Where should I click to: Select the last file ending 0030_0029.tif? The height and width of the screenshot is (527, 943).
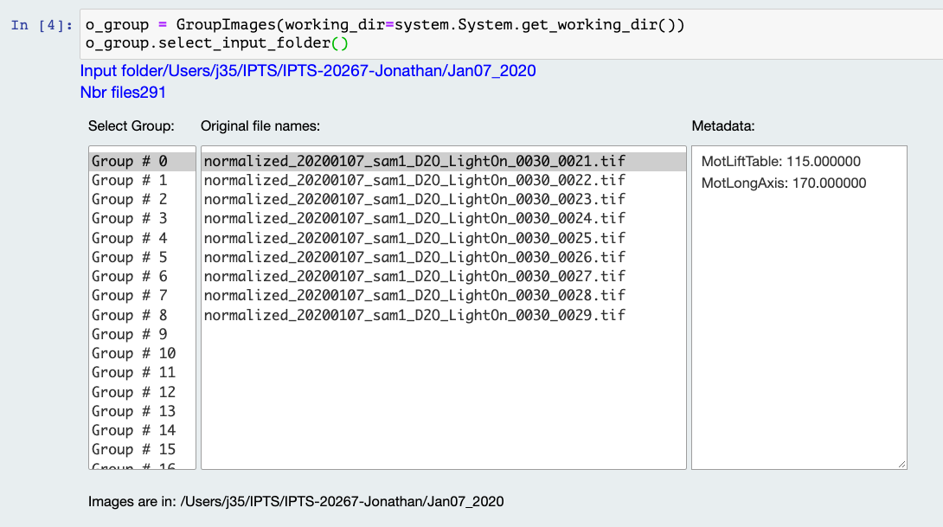click(x=414, y=315)
